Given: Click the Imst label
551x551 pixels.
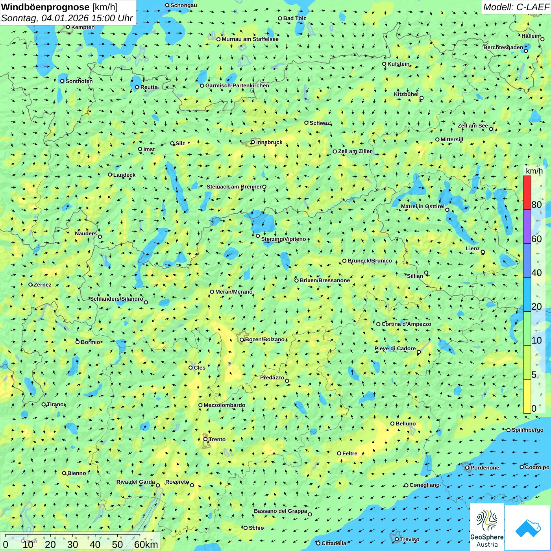Looking at the screenshot, I should (x=149, y=149).
